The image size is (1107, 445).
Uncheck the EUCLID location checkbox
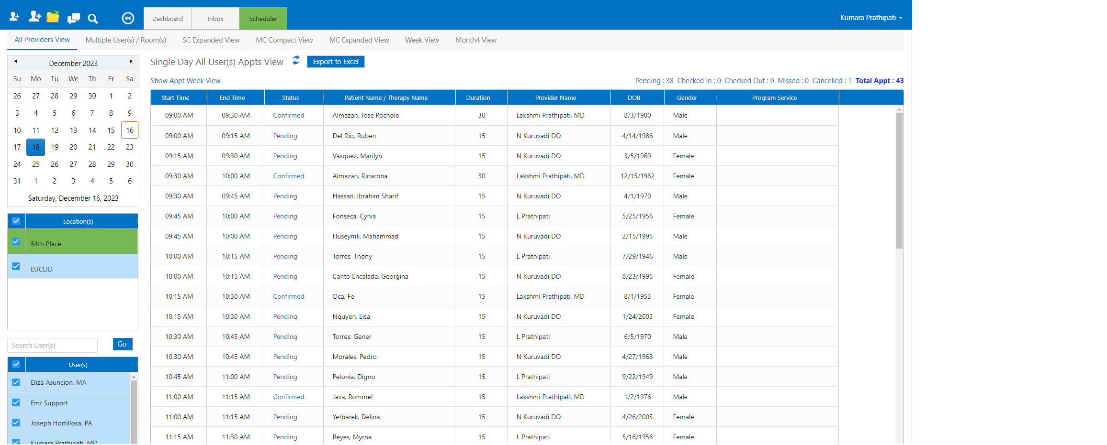[16, 266]
